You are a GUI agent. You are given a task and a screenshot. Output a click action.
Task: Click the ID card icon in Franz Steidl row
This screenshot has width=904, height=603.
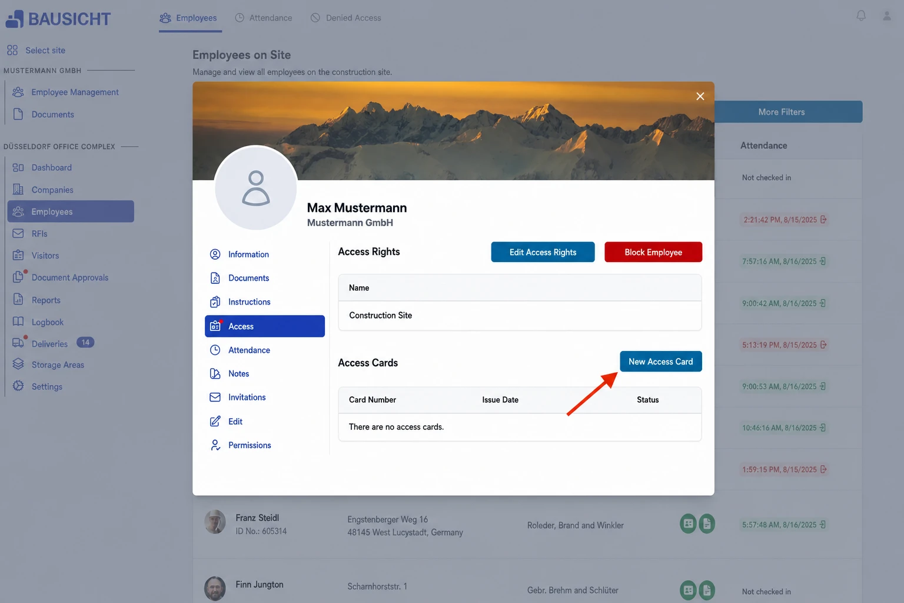click(x=688, y=524)
